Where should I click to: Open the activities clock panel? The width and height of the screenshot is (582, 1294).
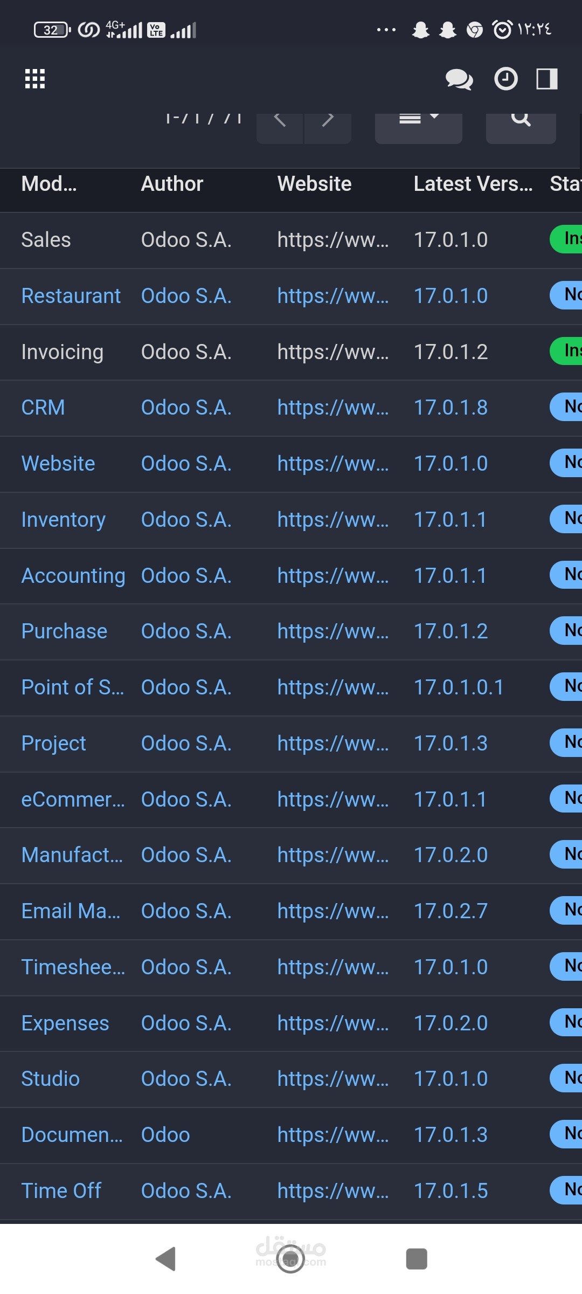pos(505,80)
